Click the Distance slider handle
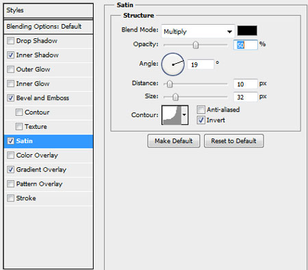308x270 pixels. pyautogui.click(x=170, y=84)
